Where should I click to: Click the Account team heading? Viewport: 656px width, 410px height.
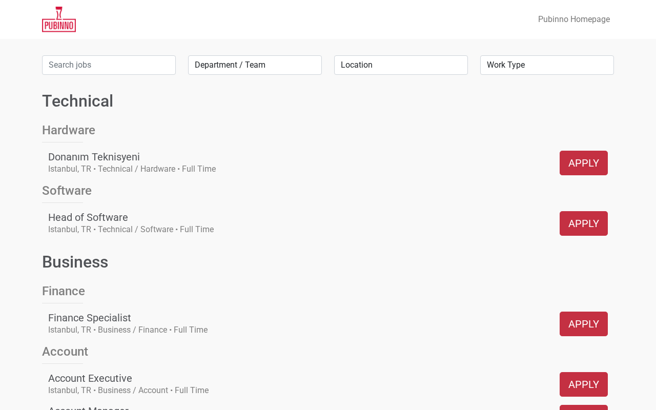click(65, 352)
